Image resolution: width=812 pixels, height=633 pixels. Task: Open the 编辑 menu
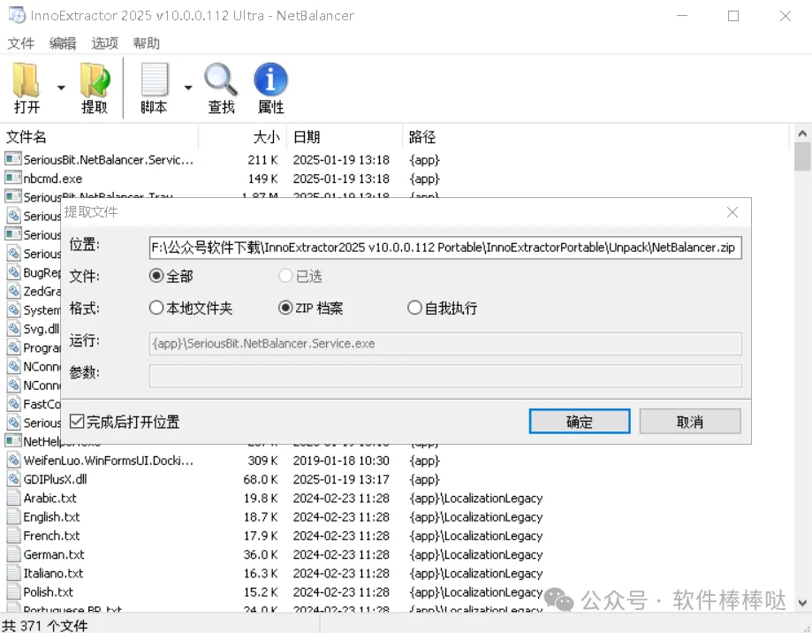pyautogui.click(x=63, y=43)
